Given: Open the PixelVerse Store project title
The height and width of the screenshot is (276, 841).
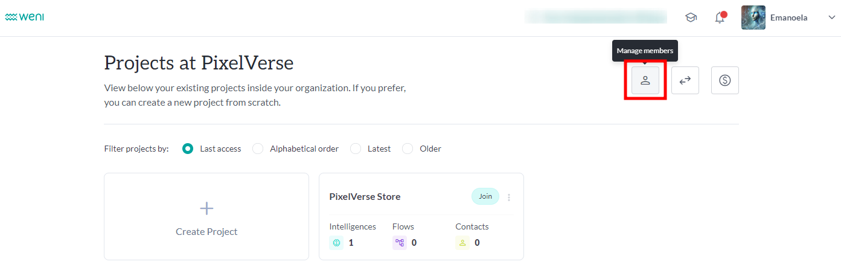Looking at the screenshot, I should click(365, 197).
